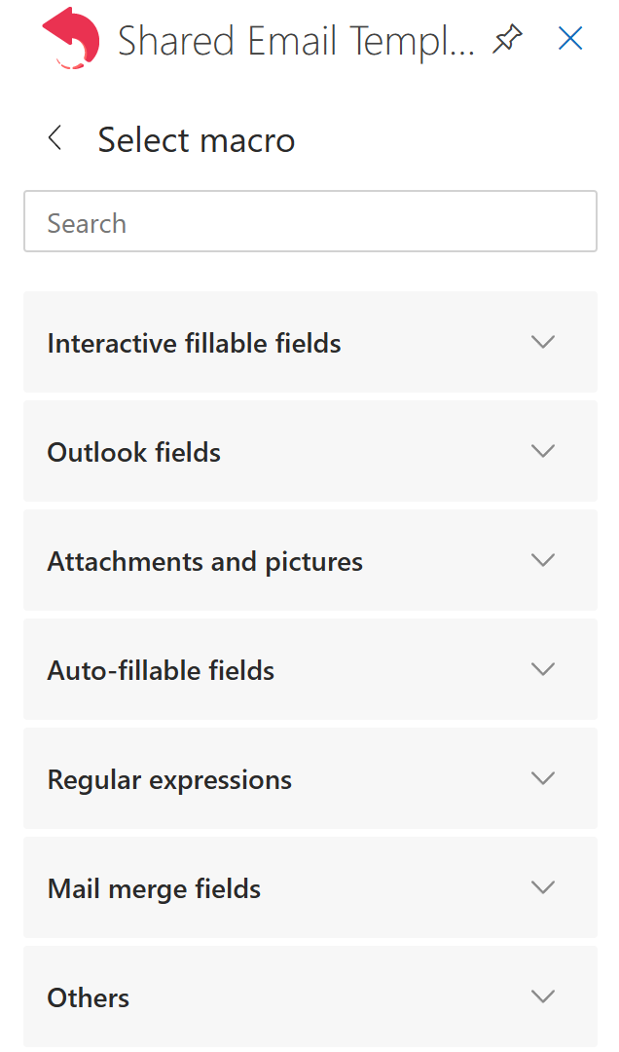Close the add-in pane with the X
The image size is (619, 1052).
(569, 38)
